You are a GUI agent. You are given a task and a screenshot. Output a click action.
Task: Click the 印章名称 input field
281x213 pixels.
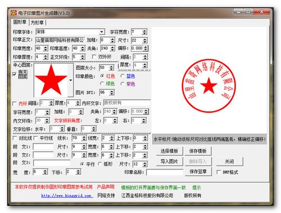coord(165,172)
